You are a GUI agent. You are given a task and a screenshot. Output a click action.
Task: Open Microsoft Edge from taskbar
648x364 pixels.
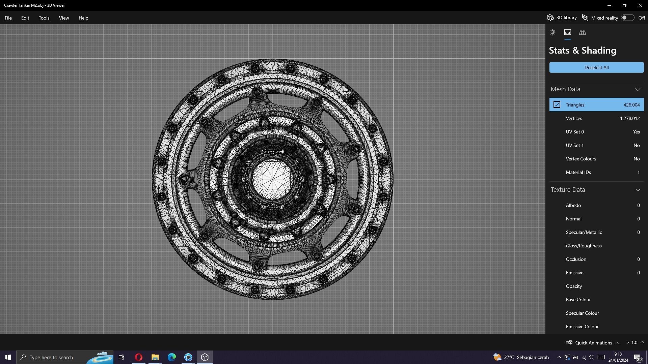click(x=171, y=357)
